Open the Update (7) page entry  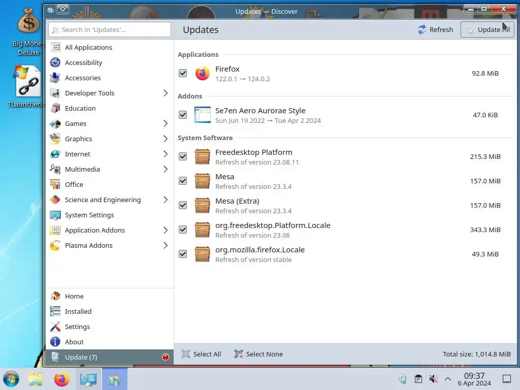(110, 357)
